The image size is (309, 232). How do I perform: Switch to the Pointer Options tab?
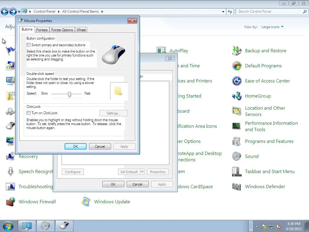coord(62,30)
